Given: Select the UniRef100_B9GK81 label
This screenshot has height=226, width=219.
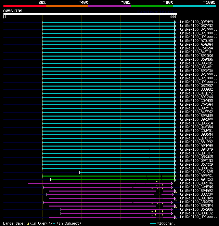Looking at the screenshot, I should [196, 63].
